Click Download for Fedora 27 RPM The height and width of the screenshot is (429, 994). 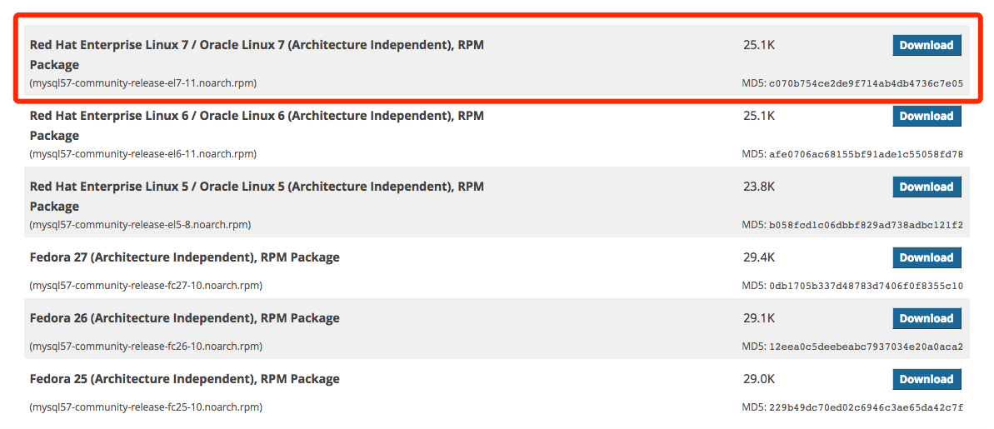coord(927,257)
